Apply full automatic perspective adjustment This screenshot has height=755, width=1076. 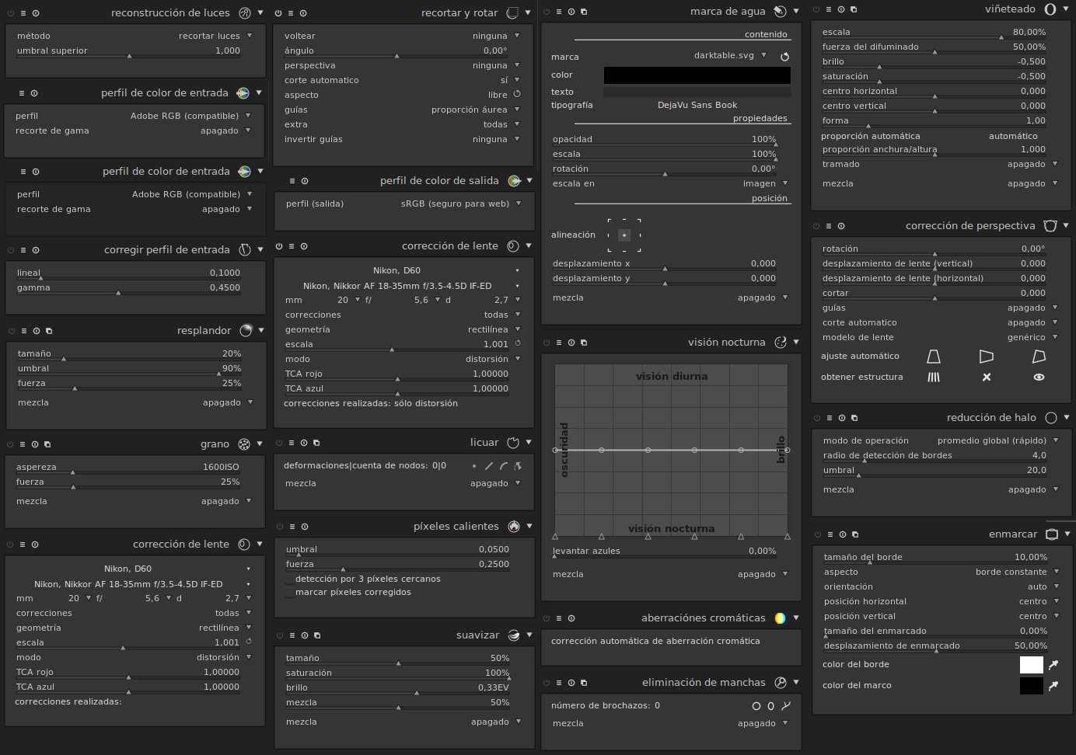pos(1039,357)
